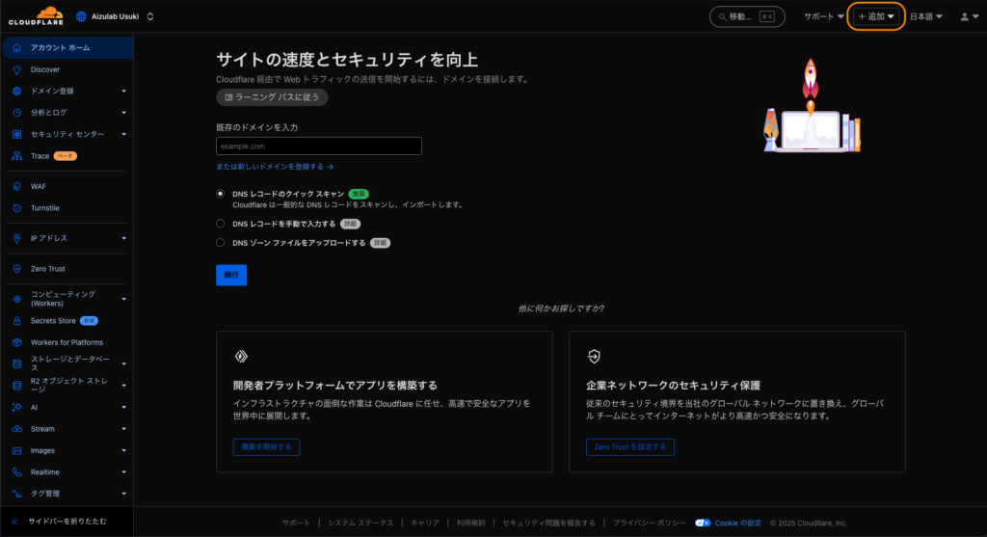This screenshot has height=537, width=987.
Task: Click ラーニング パスに従う button
Action: [x=272, y=97]
